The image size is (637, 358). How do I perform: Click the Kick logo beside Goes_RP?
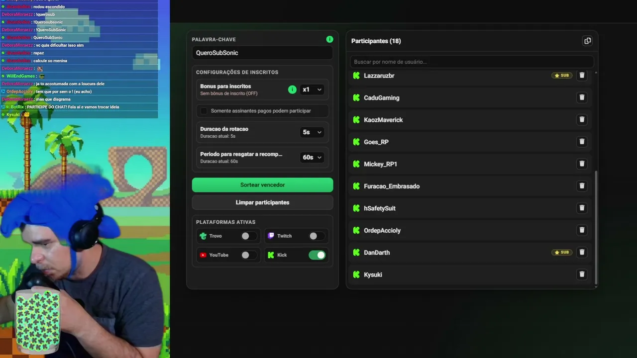click(356, 142)
